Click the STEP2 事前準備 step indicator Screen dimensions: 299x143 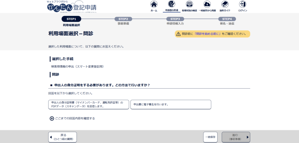click(x=123, y=19)
